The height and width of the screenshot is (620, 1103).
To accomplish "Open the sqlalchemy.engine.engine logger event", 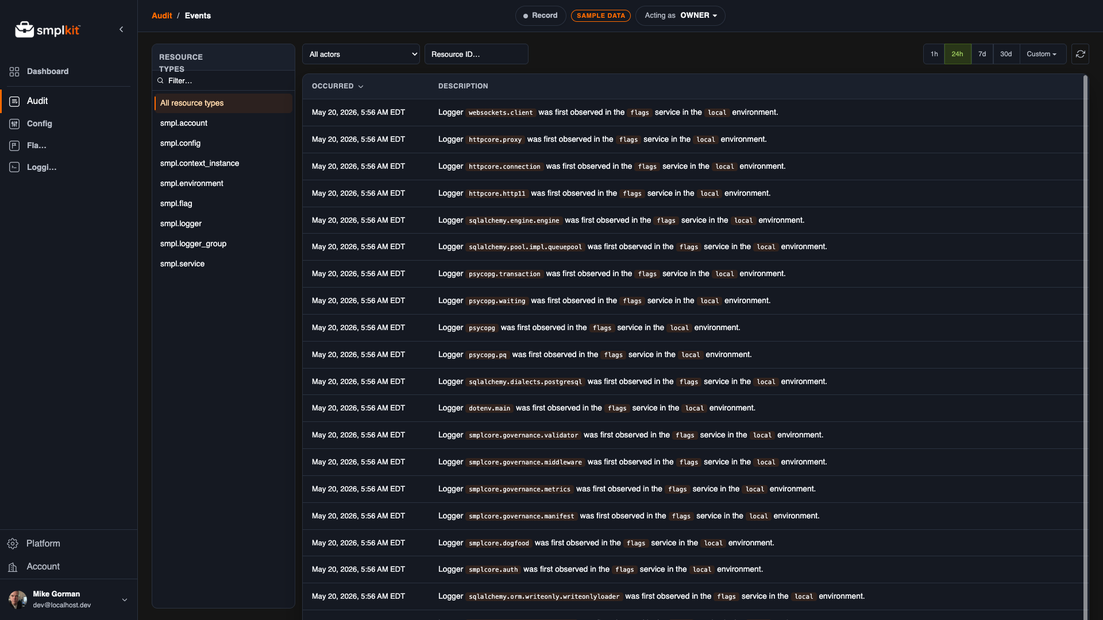I will click(x=693, y=220).
